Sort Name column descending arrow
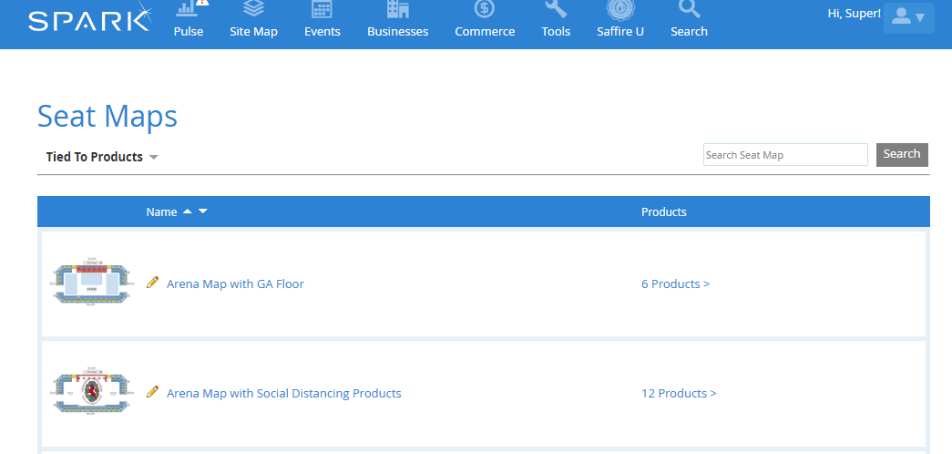The image size is (952, 454). 203,212
